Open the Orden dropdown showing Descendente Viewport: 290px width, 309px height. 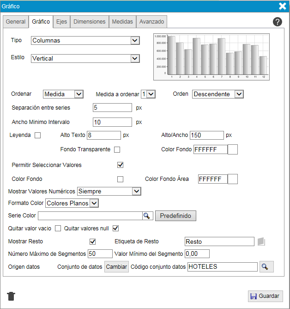[x=217, y=94]
